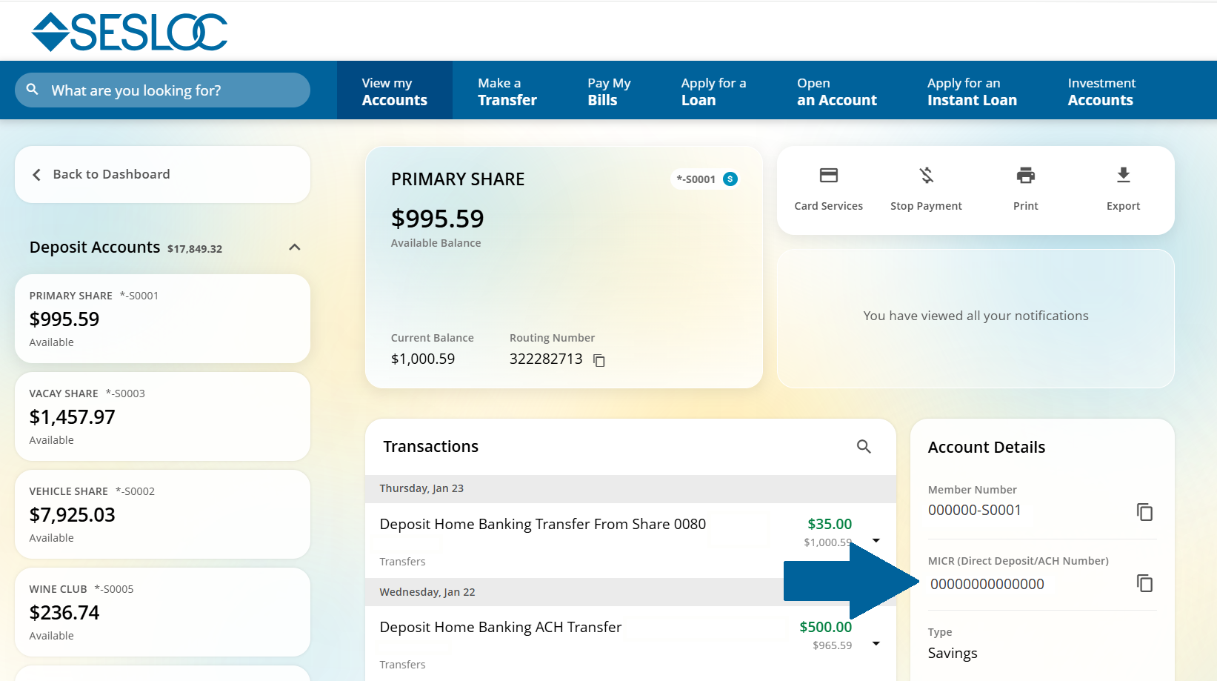Click the SESLOC logo
Viewport: 1217px width, 681px height.
[x=130, y=30]
